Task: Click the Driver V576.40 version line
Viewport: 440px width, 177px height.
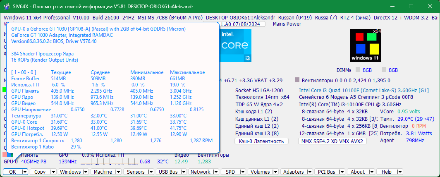Action: pyautogui.click(x=54, y=41)
